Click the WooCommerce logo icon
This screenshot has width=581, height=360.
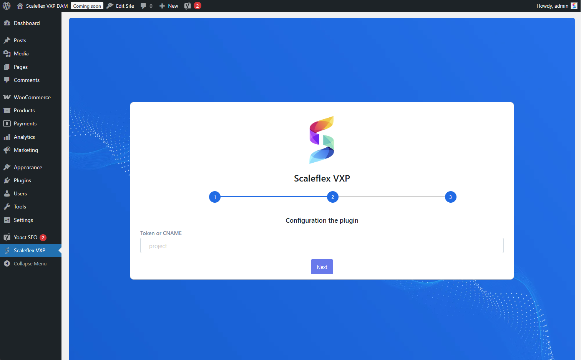tap(7, 97)
